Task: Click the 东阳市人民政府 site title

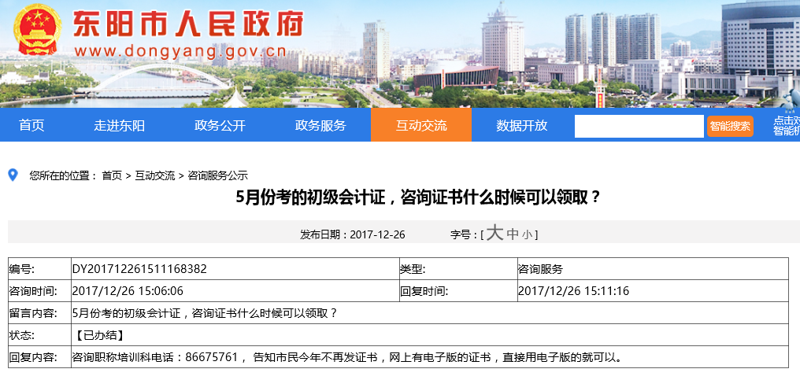Action: click(x=188, y=25)
